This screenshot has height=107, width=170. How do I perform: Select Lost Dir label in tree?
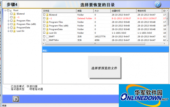(x=20, y=31)
